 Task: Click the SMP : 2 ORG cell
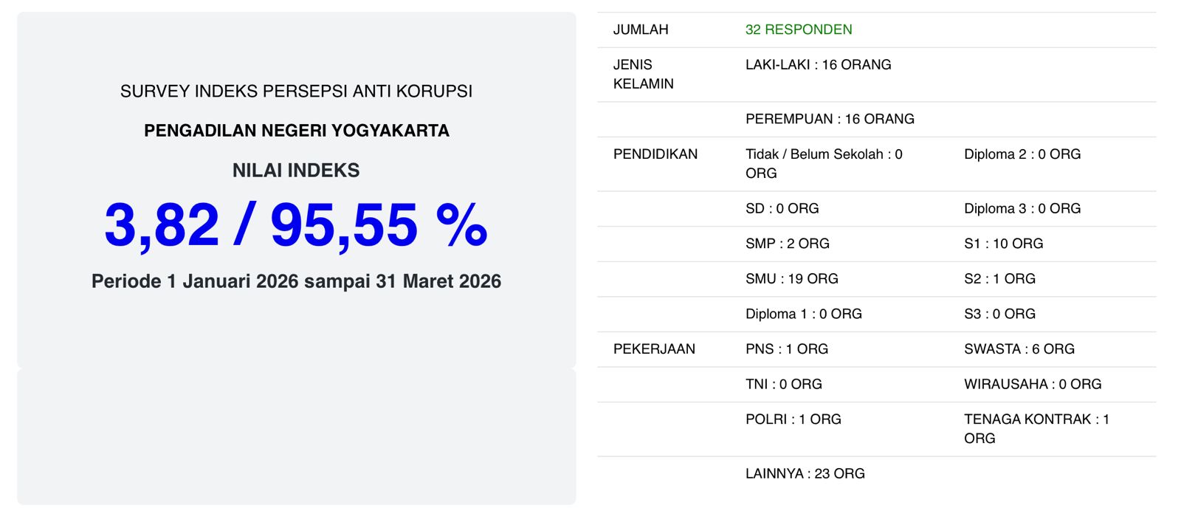(787, 244)
